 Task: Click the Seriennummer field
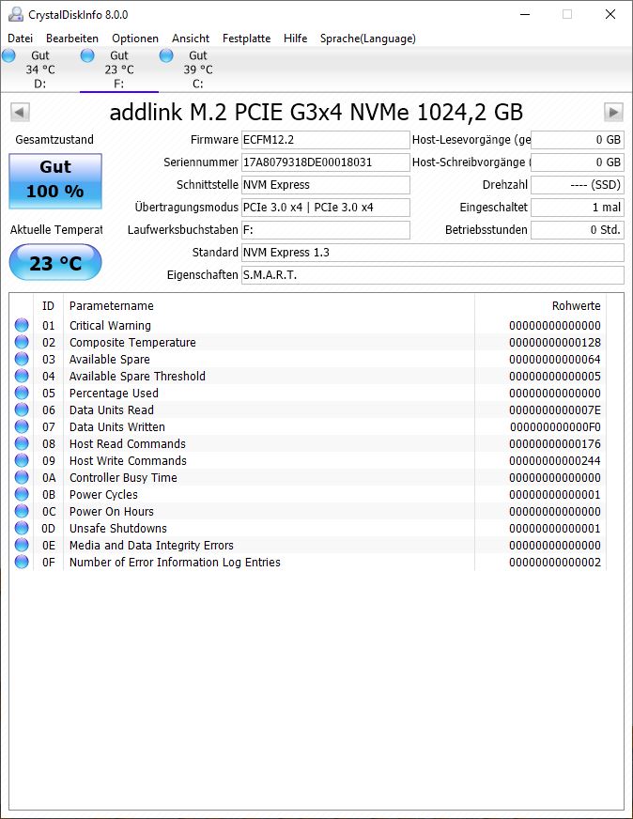click(325, 162)
